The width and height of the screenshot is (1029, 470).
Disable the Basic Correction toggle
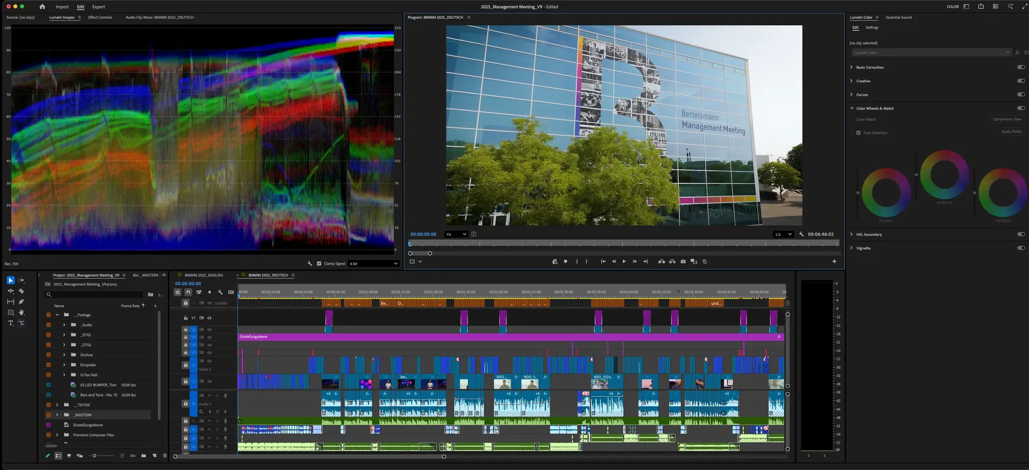1021,67
